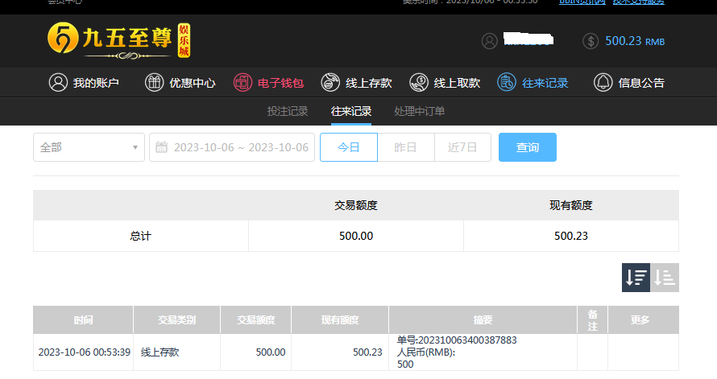Select the 近7日 date filter

(x=462, y=147)
